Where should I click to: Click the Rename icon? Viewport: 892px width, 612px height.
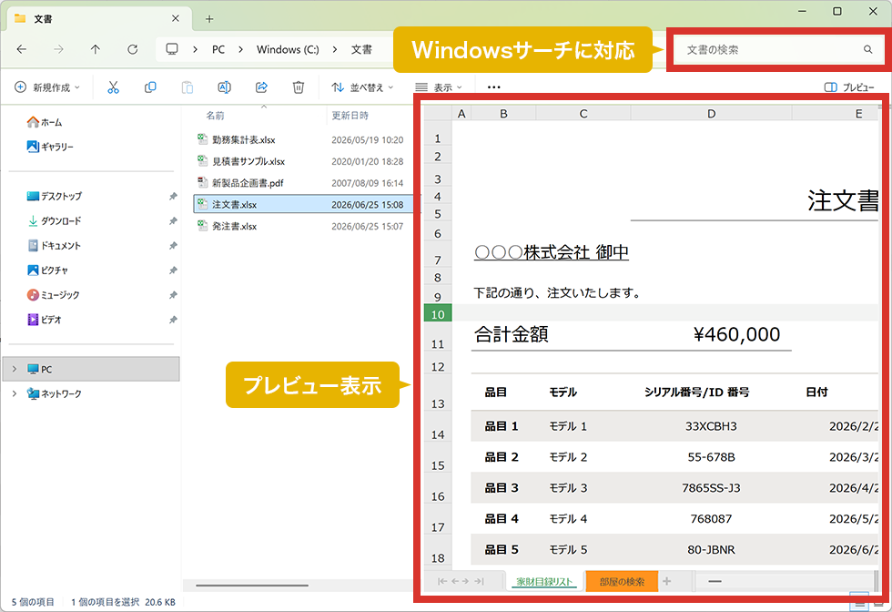(224, 87)
